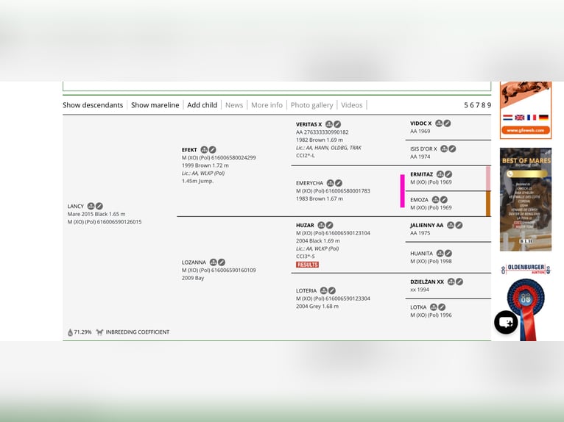Open the VIDOC X horse link
This screenshot has height=422, width=564.
[421, 124]
